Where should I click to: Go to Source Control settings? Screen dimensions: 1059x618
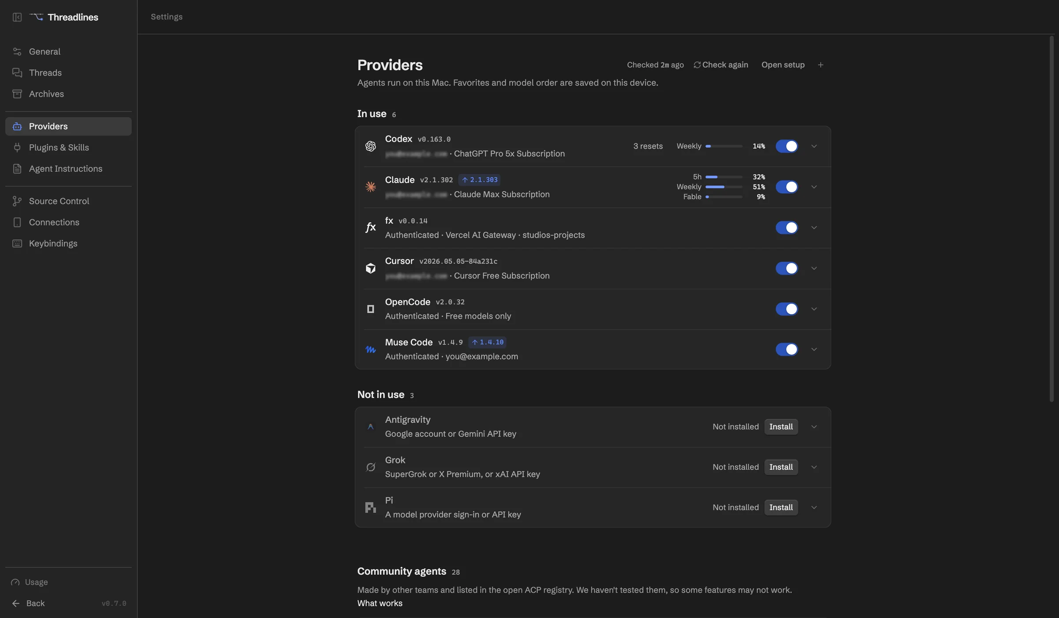coord(68,201)
